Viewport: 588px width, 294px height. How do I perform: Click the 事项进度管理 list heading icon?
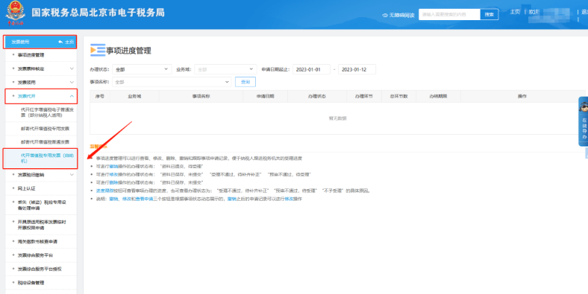coord(98,51)
